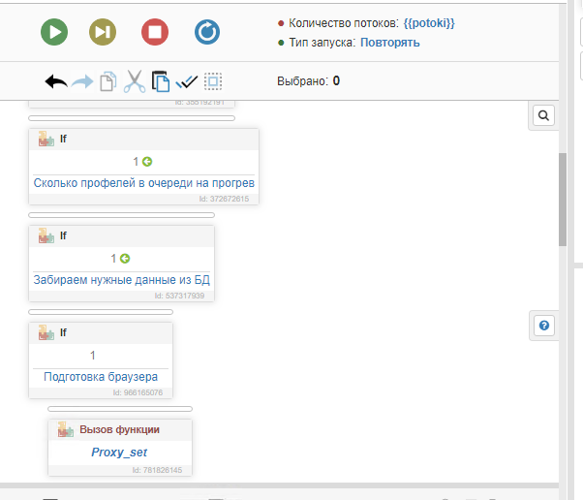
Task: Click the Подготовка браузера block label
Action: [101, 376]
